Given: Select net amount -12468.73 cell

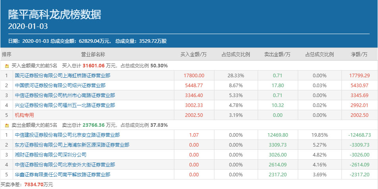Looking at the screenshot, I should tap(359, 135).
